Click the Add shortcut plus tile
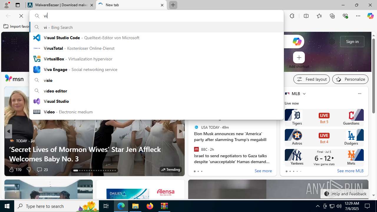The image size is (377, 212). [x=299, y=57]
